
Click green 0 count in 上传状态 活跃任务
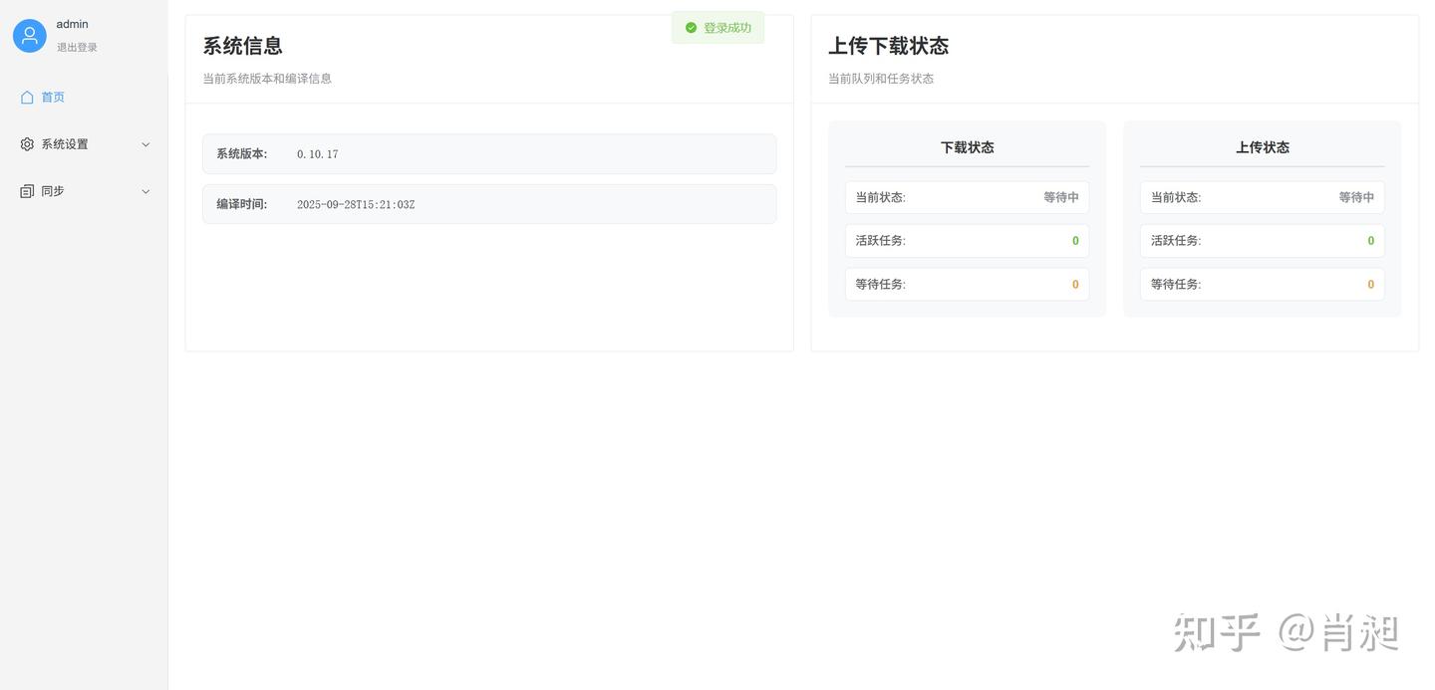pyautogui.click(x=1371, y=241)
